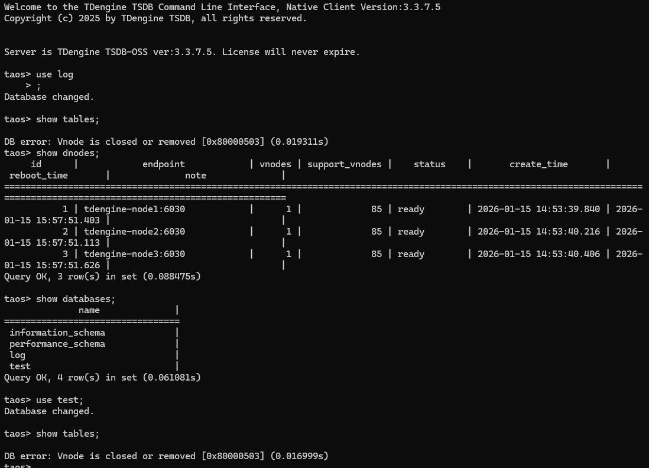This screenshot has height=468, width=649.
Task: Click the 'test' database name in list
Action: pos(20,366)
